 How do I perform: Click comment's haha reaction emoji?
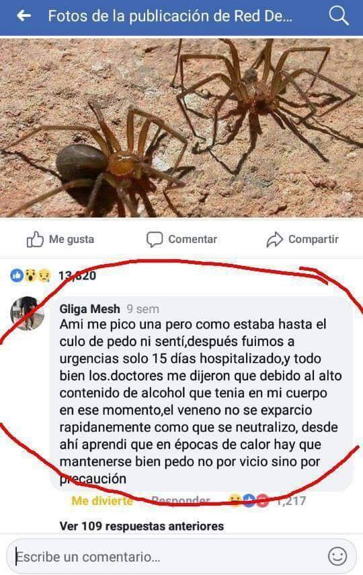[235, 500]
